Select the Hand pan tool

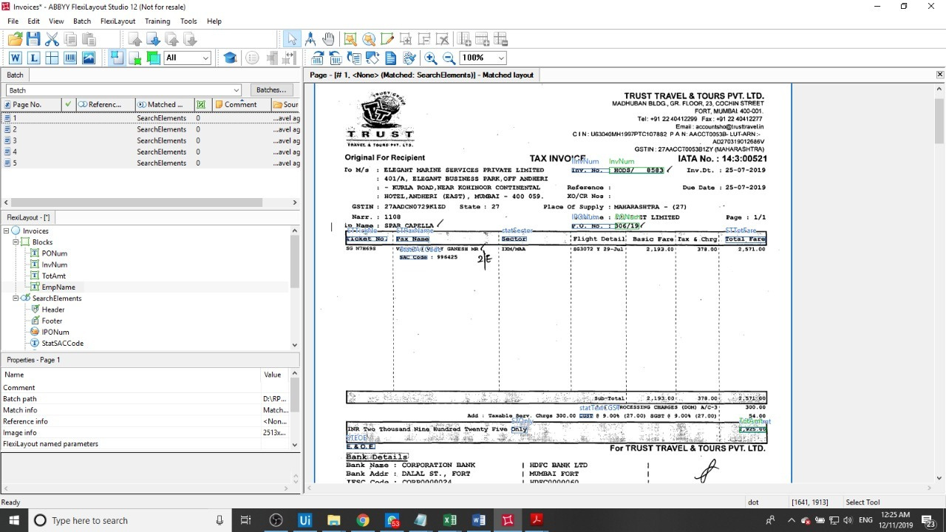[x=328, y=39]
